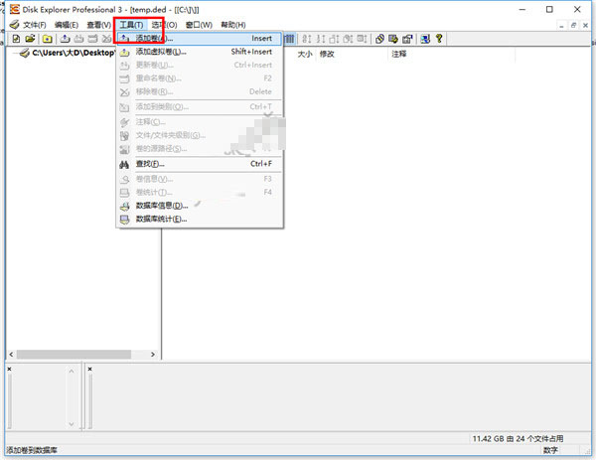Open the 编辑(E) menu

tap(67, 25)
